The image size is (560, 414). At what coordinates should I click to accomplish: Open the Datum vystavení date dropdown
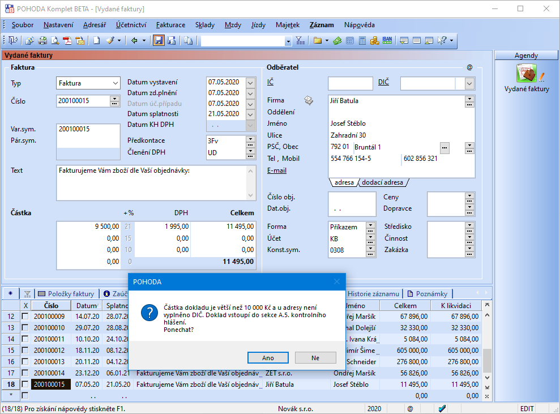[x=250, y=83]
